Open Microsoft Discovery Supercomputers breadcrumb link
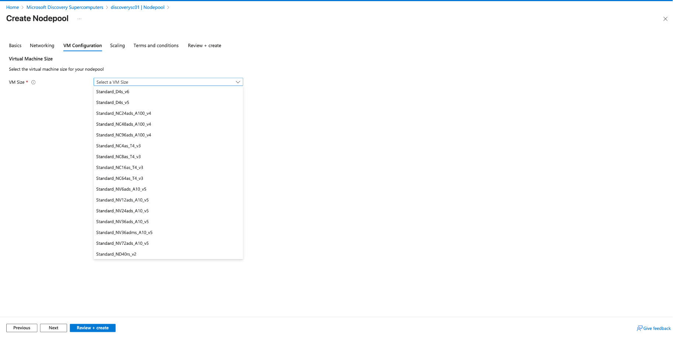 65,7
